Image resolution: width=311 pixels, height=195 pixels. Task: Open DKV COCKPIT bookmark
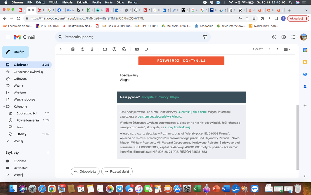click(x=147, y=26)
